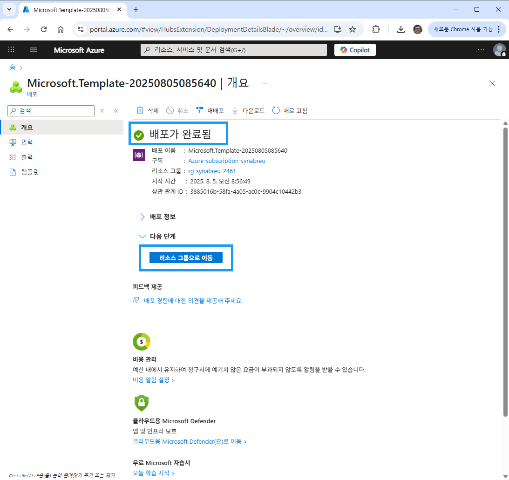Click the site information icon in address bar
This screenshot has height=480, width=509.
tap(81, 29)
